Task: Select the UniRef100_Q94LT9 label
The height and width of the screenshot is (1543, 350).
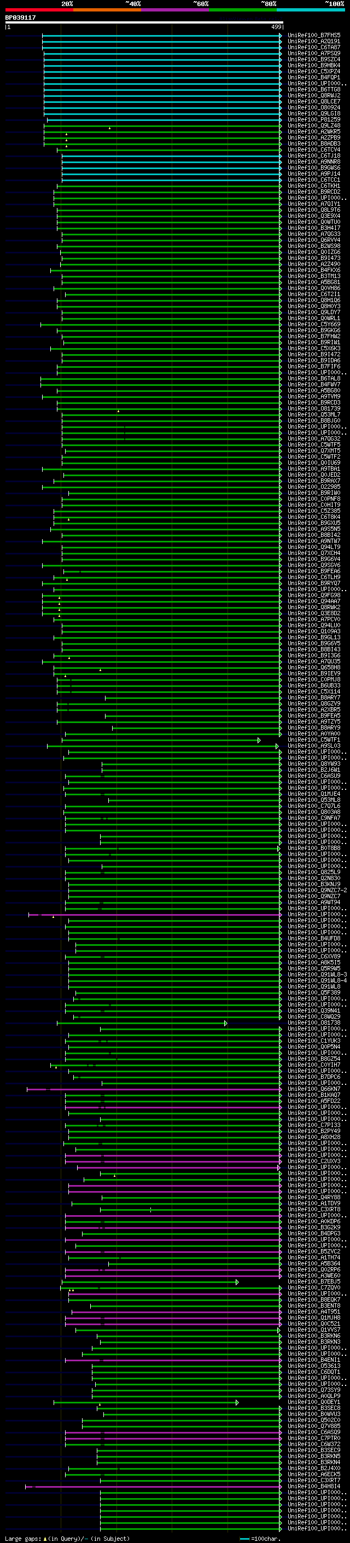Action: (x=314, y=547)
